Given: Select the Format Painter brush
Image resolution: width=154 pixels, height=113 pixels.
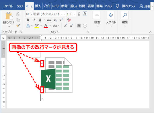Looking at the screenshot, I should pyautogui.click(x=18, y=25).
